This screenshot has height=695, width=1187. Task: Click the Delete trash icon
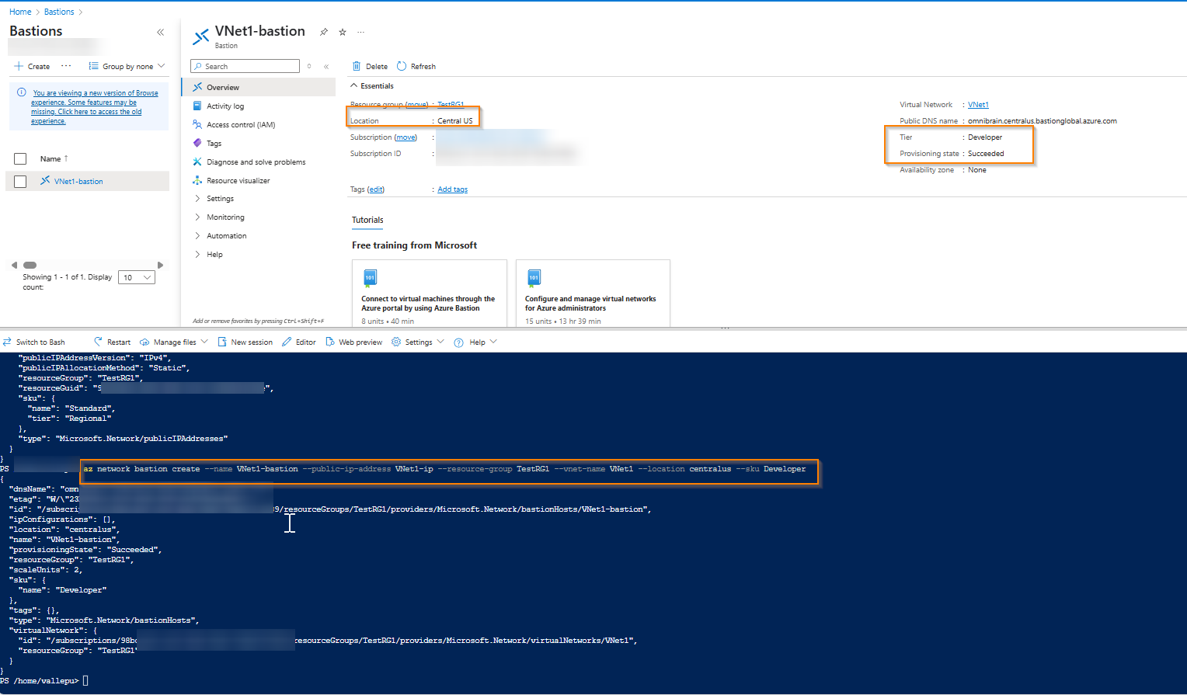(357, 66)
